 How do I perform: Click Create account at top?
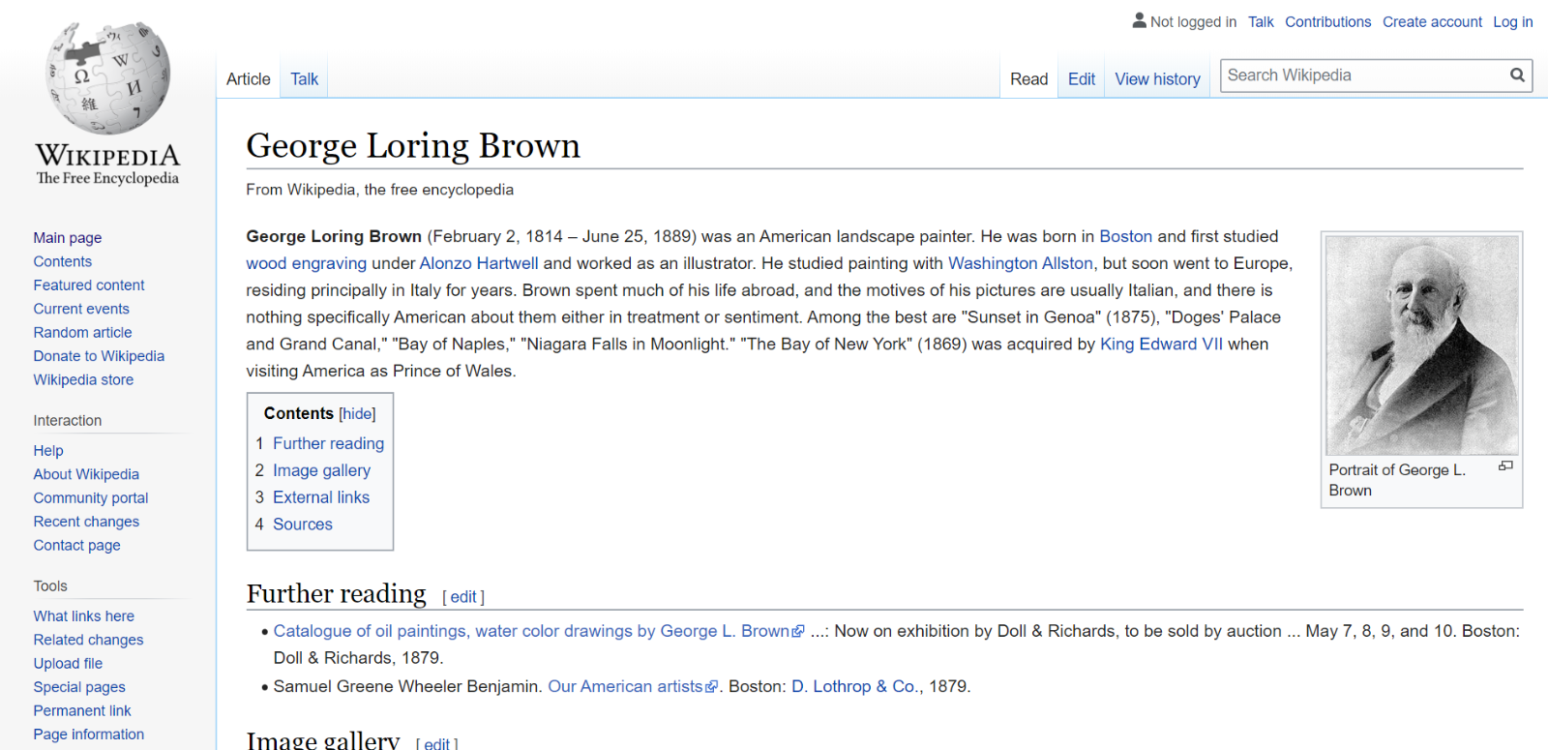(1432, 21)
